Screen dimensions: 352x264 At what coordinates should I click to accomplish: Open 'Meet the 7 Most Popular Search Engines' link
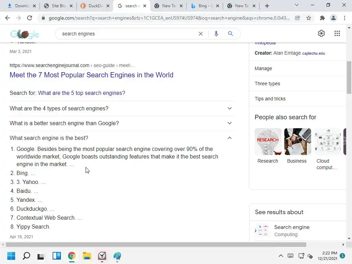pyautogui.click(x=91, y=75)
